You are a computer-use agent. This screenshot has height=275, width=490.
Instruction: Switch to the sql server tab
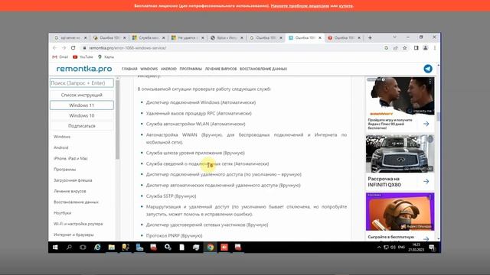point(70,37)
